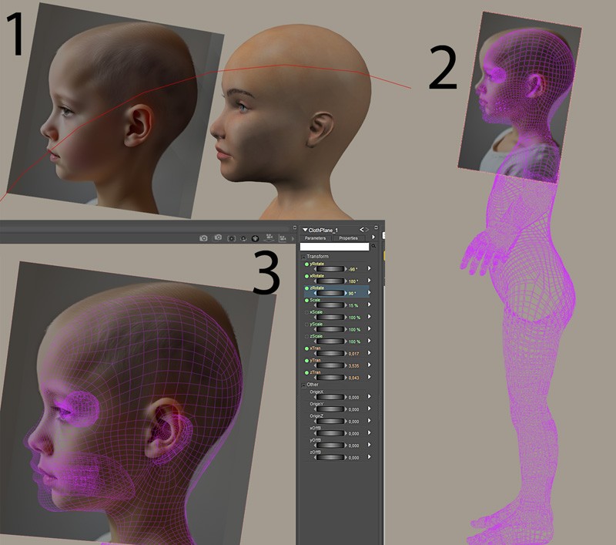
Task: Toggle the empty animation dot beside zScale
Action: (x=306, y=337)
